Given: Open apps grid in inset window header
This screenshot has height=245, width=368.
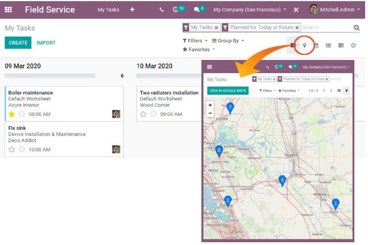Looking at the screenshot, I should 209,67.
